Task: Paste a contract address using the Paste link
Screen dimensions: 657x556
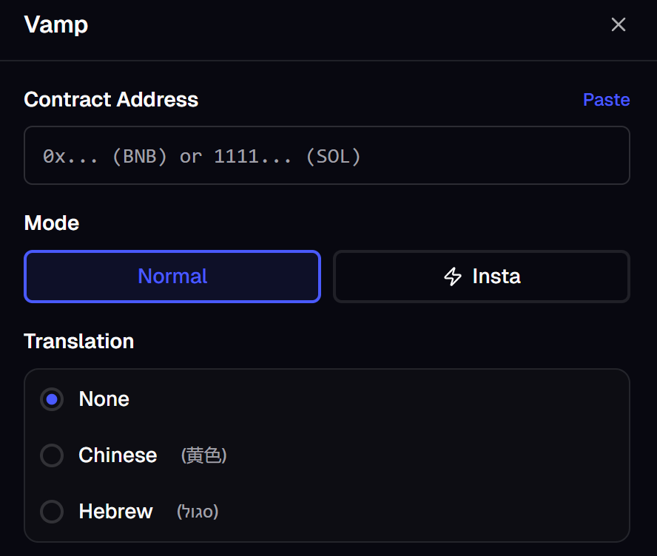Action: (606, 100)
